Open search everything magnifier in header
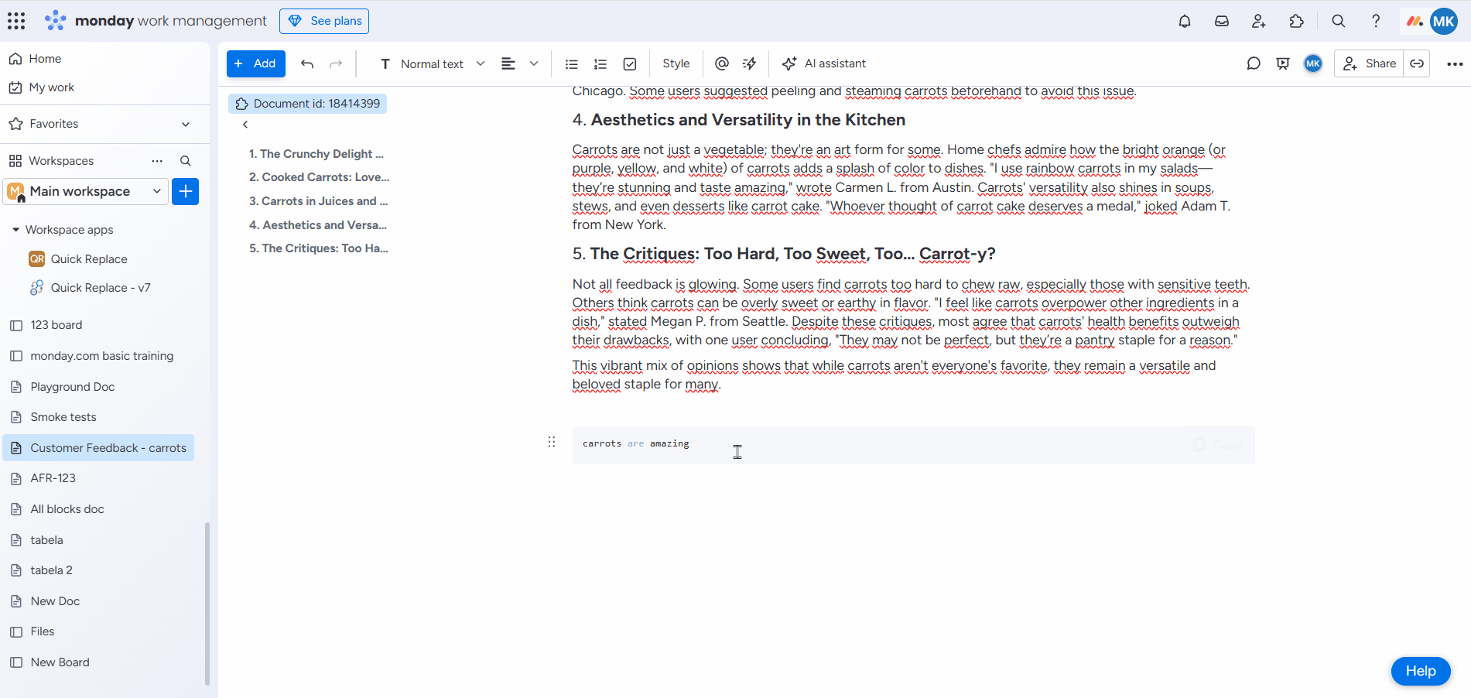Image resolution: width=1471 pixels, height=698 pixels. click(x=1338, y=21)
